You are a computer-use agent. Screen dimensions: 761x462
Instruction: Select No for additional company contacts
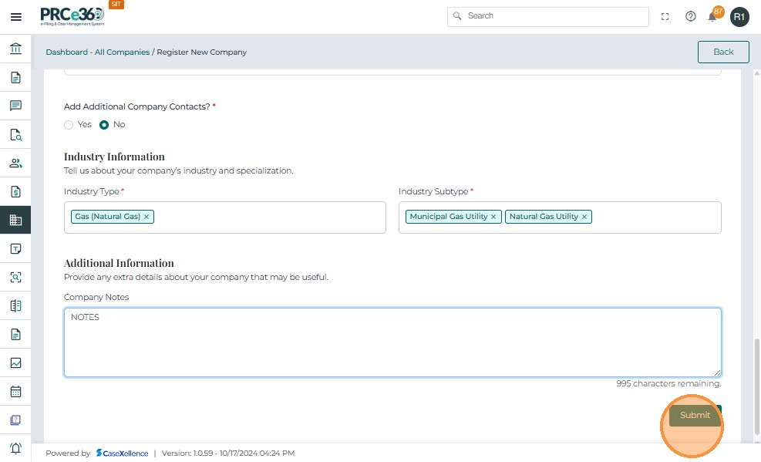(x=104, y=125)
